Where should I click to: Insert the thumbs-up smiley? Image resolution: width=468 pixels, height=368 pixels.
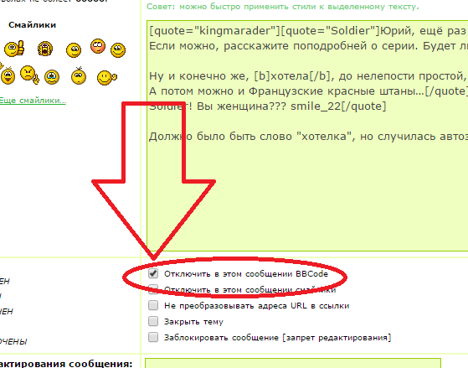[x=14, y=49]
